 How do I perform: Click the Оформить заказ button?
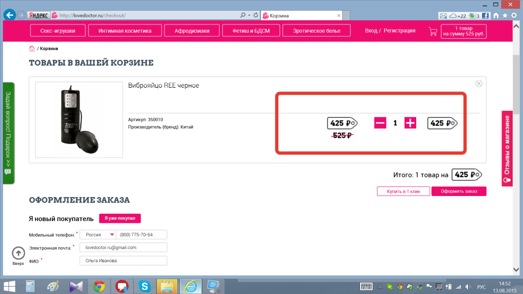[x=459, y=191]
